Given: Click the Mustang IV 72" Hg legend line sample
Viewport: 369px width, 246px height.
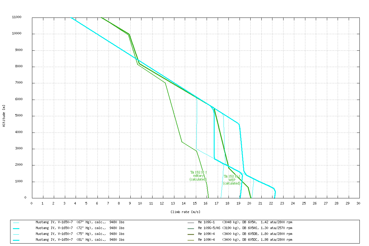Looking at the screenshot, I should [16, 228].
